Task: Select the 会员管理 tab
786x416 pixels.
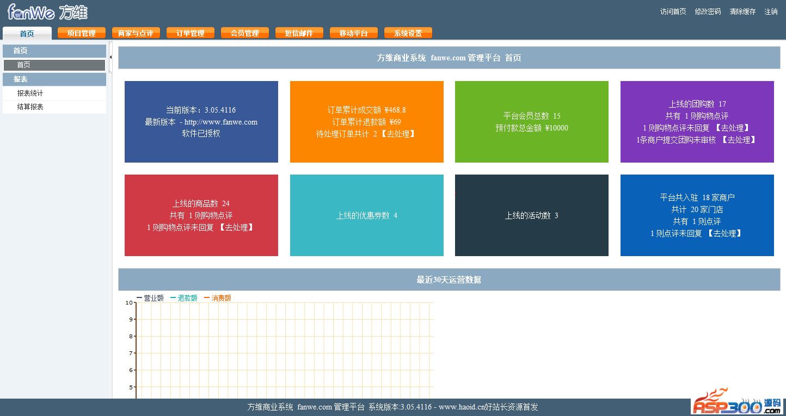Action: (245, 33)
